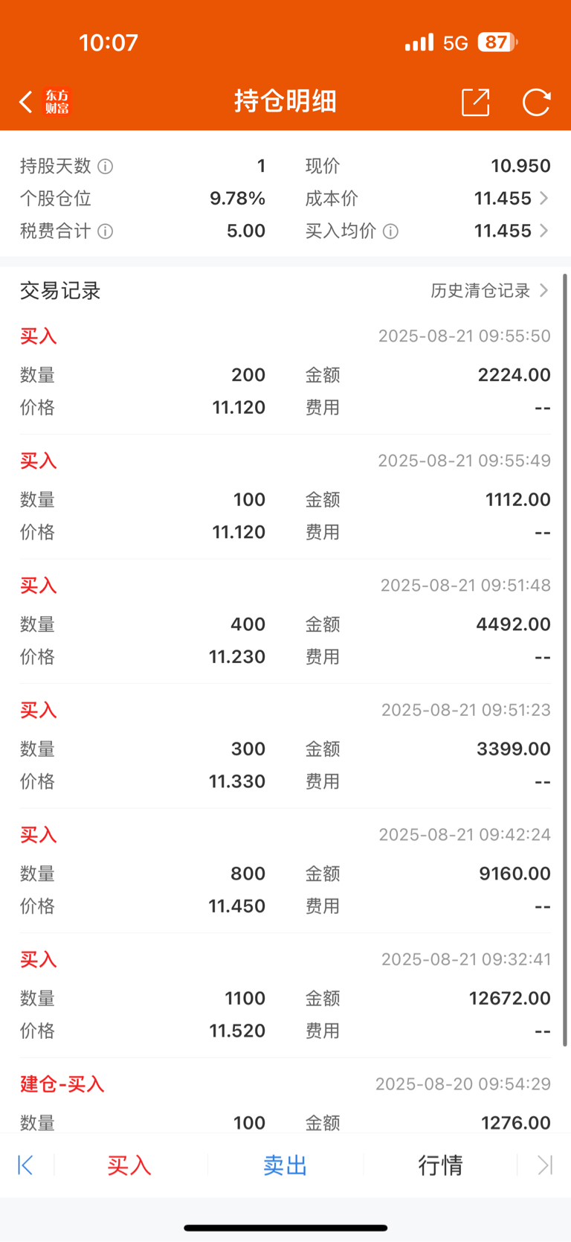The height and width of the screenshot is (1242, 571).
Task: Tap the refresh icon in header
Action: [536, 102]
